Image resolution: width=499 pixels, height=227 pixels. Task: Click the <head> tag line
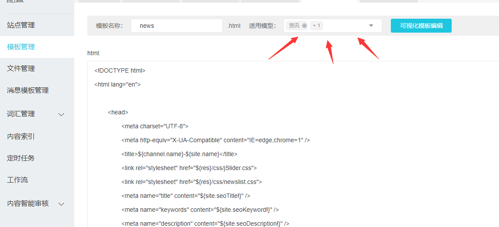pos(118,112)
